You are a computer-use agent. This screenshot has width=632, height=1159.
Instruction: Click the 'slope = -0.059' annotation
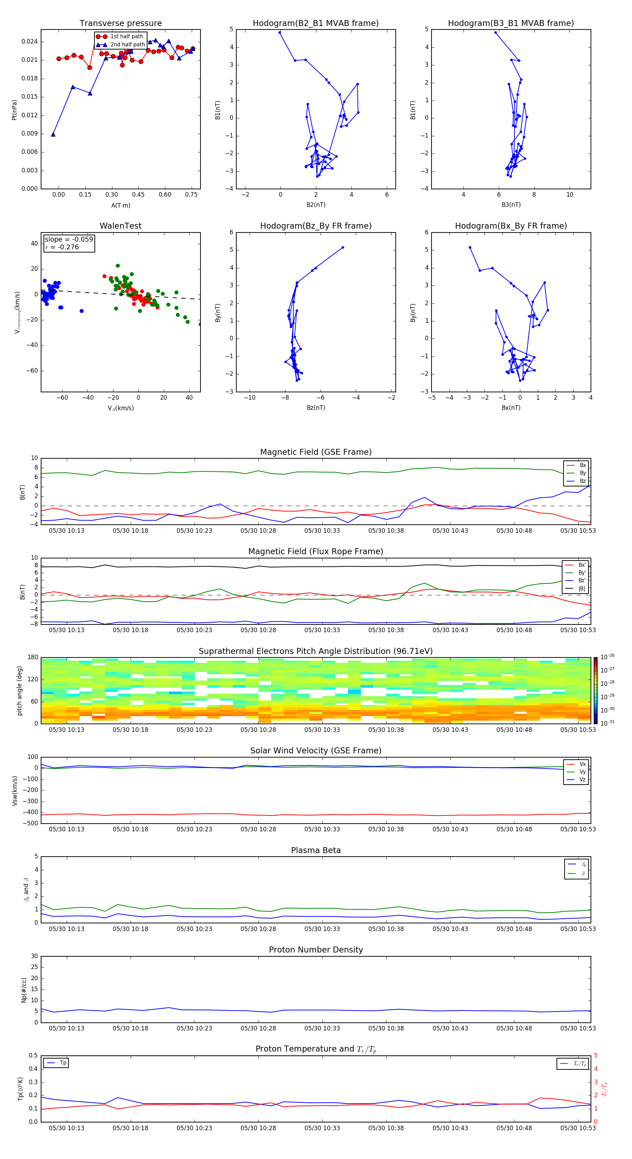click(69, 240)
